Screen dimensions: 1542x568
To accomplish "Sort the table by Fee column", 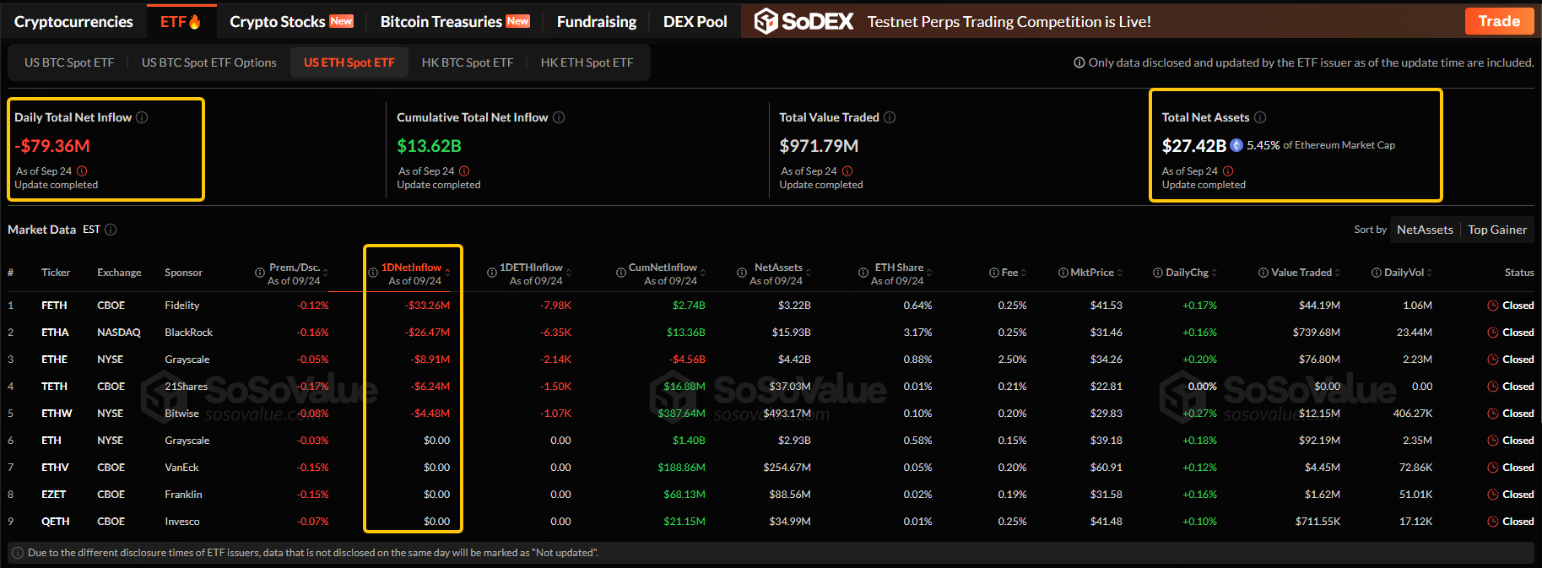I will click(x=1024, y=273).
